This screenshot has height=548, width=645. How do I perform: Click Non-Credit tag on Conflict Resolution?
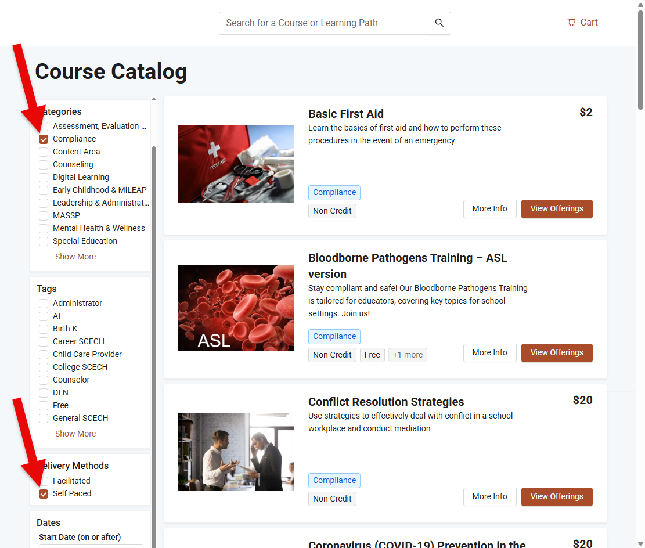pos(332,499)
